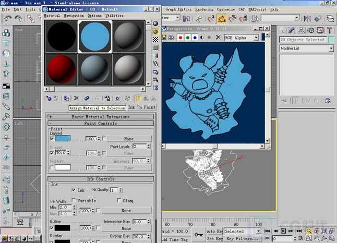Click Set Key button

pos(214,238)
